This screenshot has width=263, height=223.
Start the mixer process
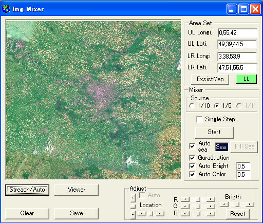pos(214,132)
